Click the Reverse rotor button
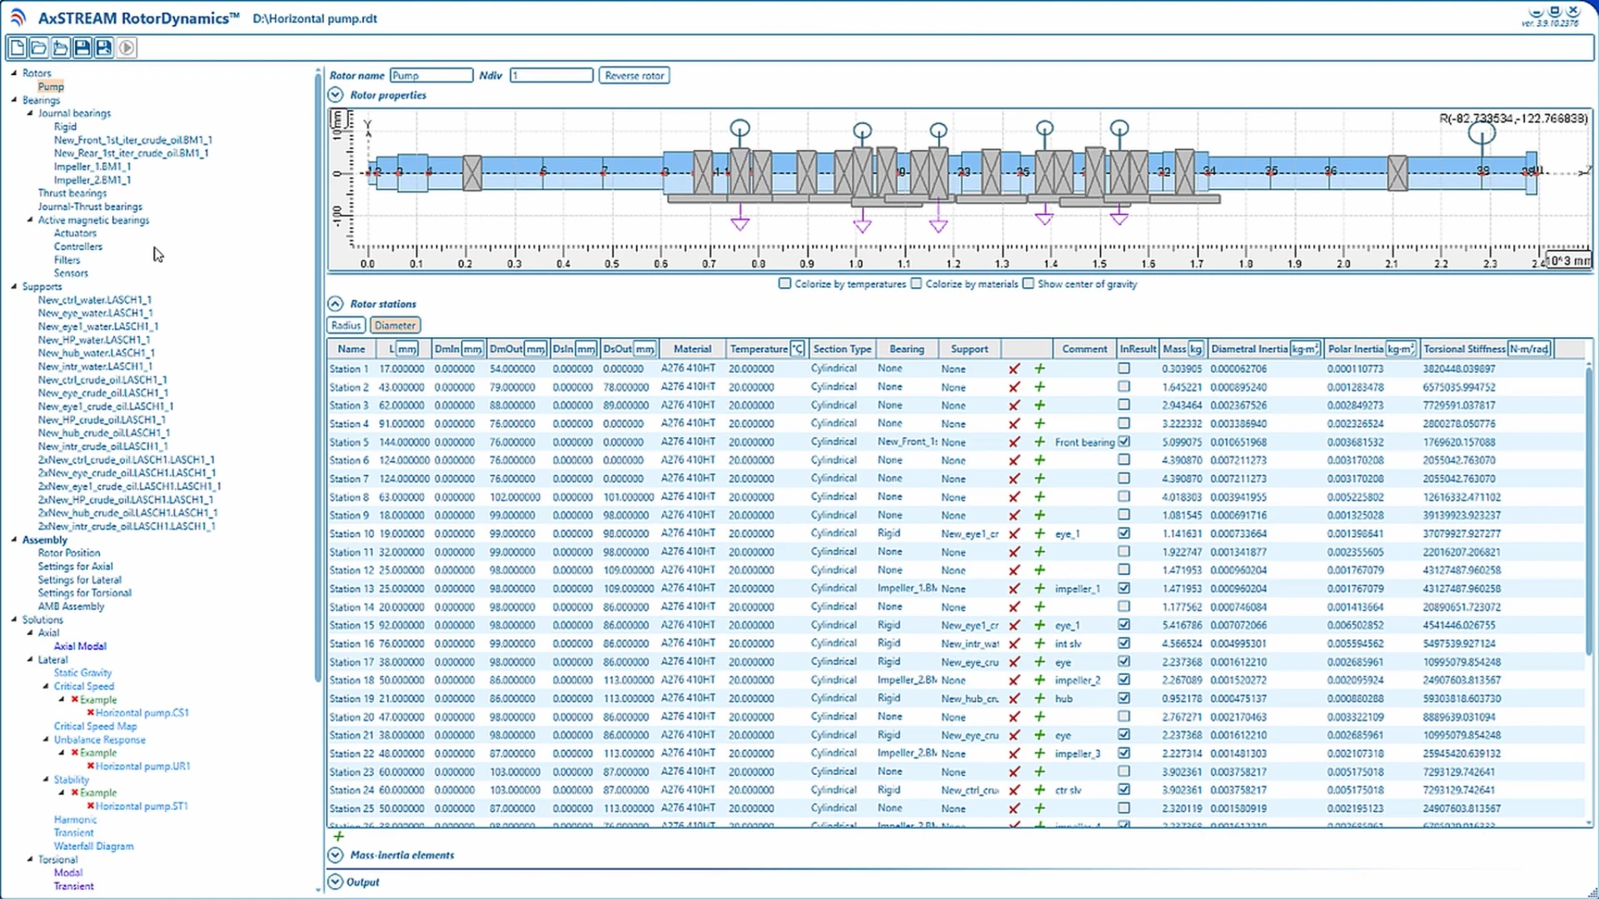The width and height of the screenshot is (1599, 899). coord(634,76)
